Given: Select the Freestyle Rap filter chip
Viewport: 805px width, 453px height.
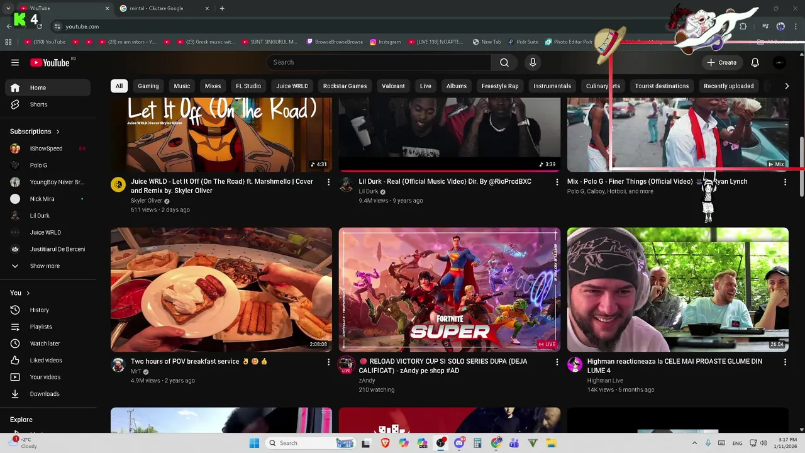Looking at the screenshot, I should pyautogui.click(x=500, y=86).
